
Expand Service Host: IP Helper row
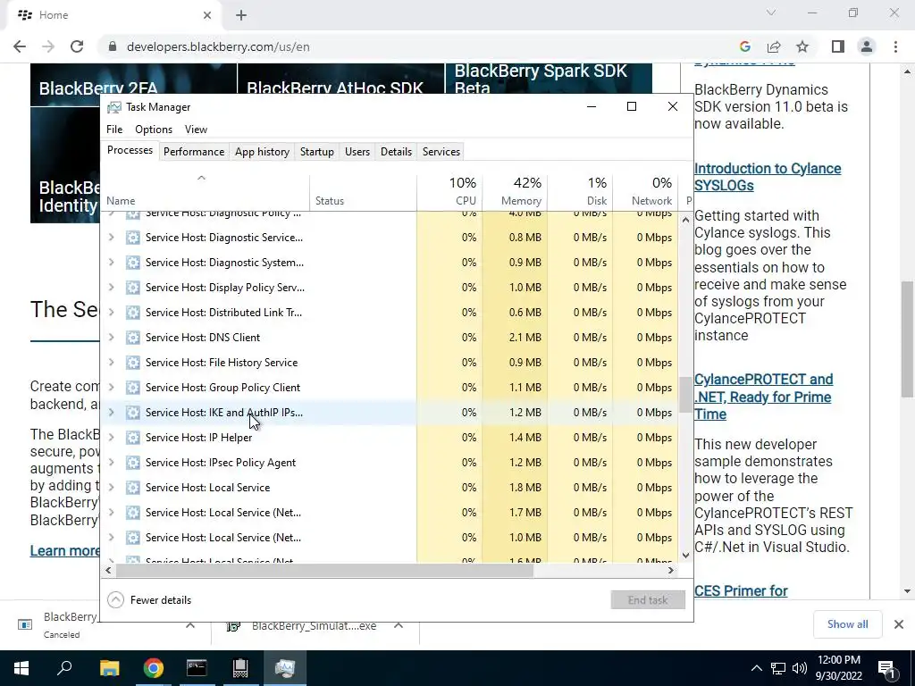[x=111, y=438]
